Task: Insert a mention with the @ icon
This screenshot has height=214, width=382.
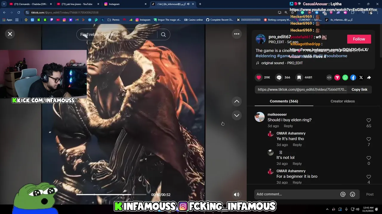Action: [x=343, y=194]
